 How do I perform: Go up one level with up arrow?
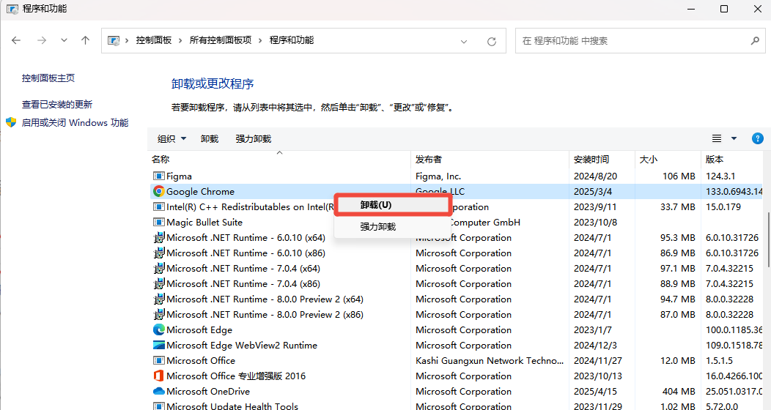(86, 40)
